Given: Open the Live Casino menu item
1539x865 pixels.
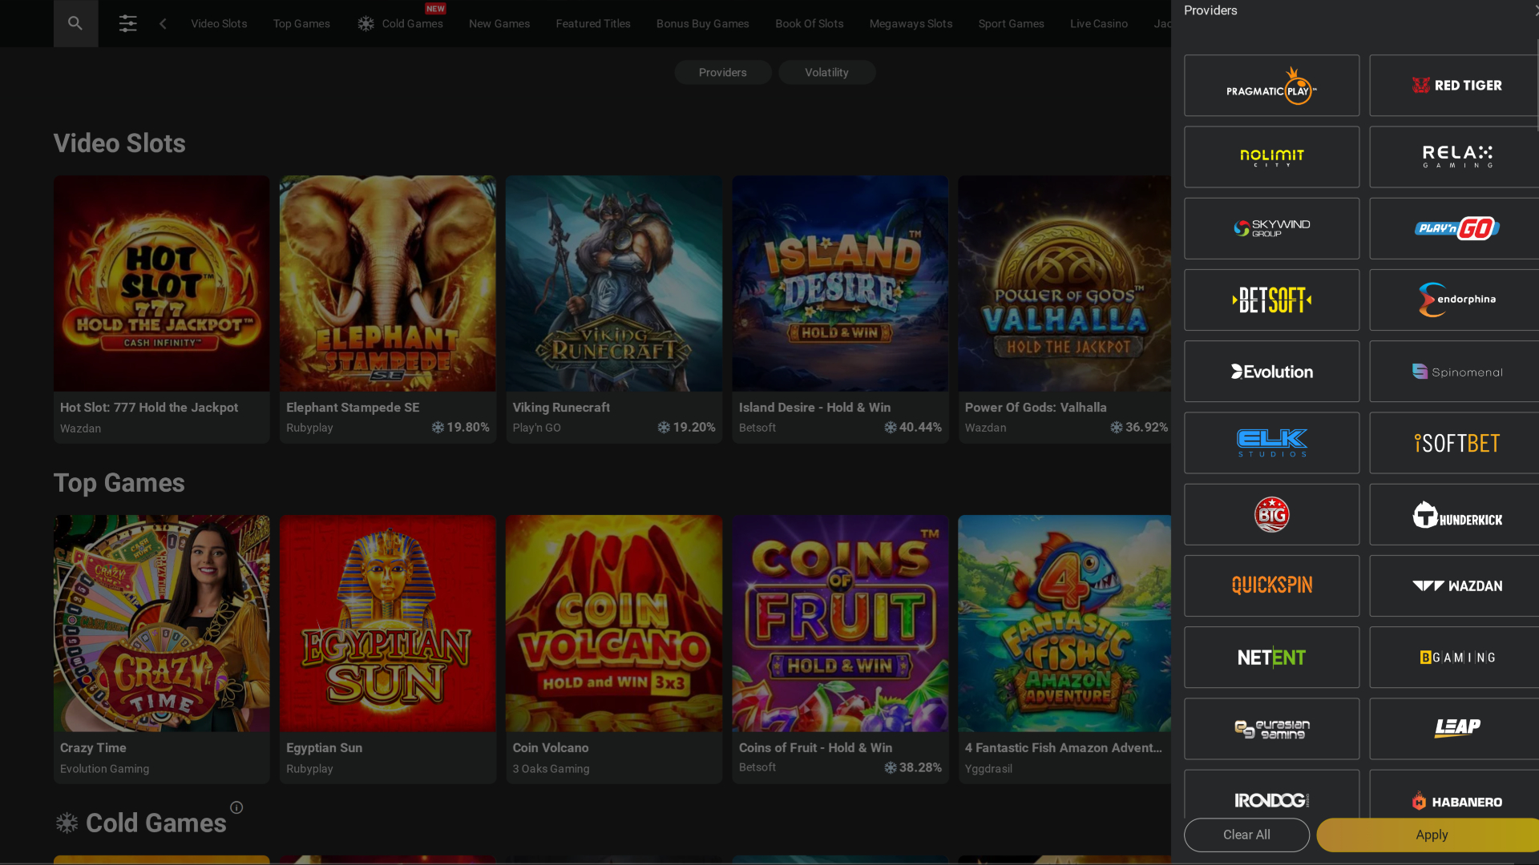Looking at the screenshot, I should (x=1099, y=23).
